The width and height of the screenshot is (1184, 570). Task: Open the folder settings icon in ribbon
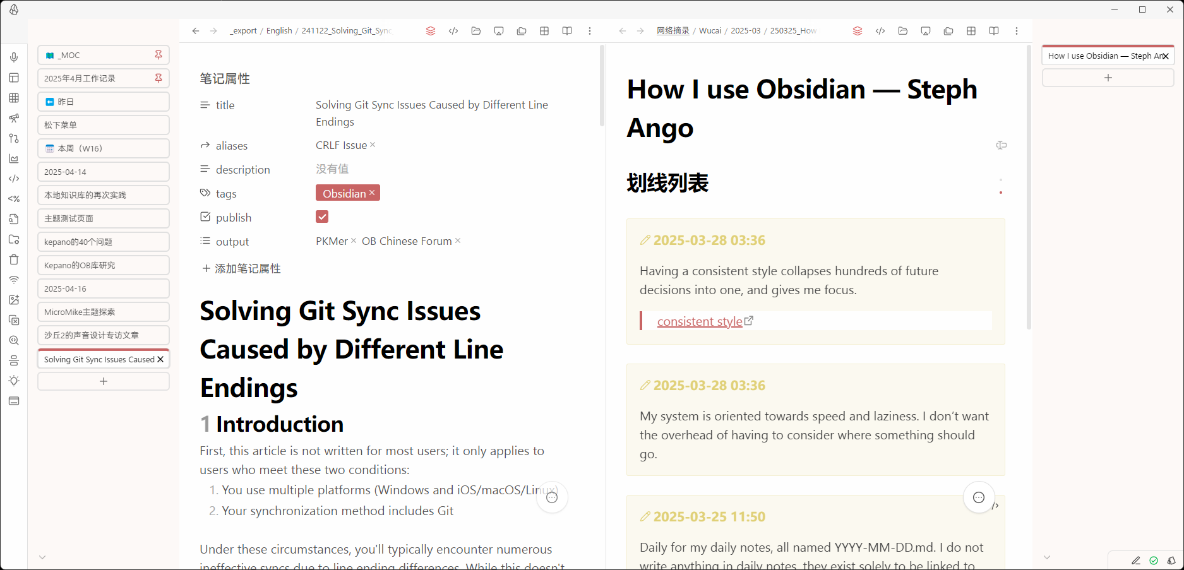click(14, 239)
